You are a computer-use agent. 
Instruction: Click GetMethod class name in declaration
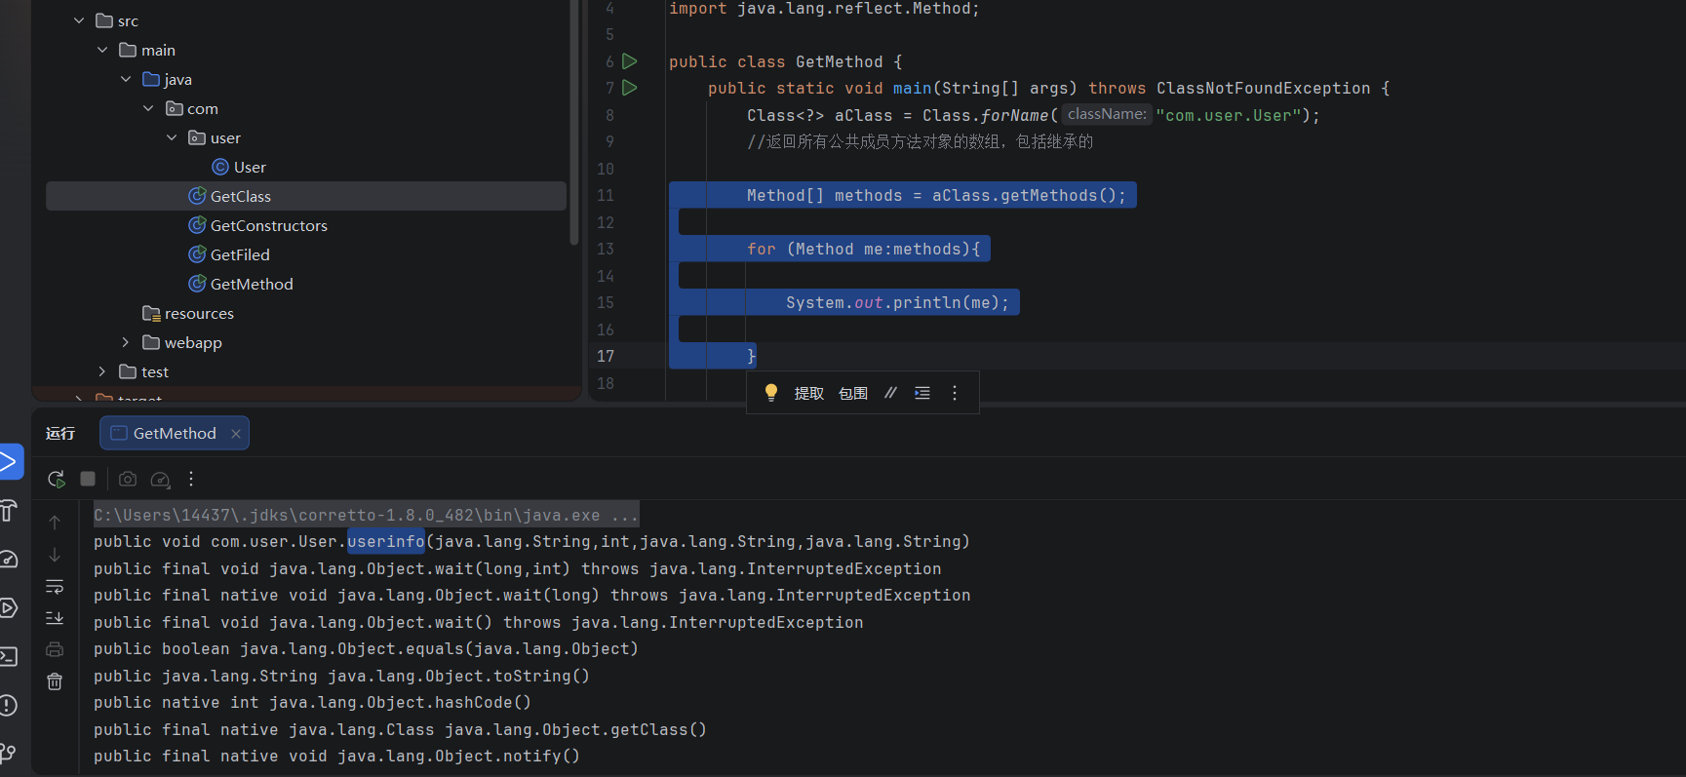[x=839, y=61]
